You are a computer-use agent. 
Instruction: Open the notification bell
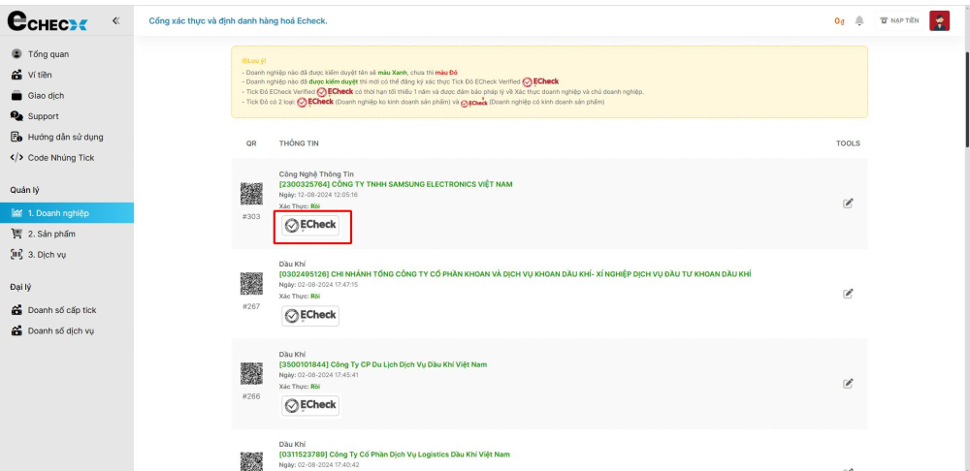tap(859, 20)
